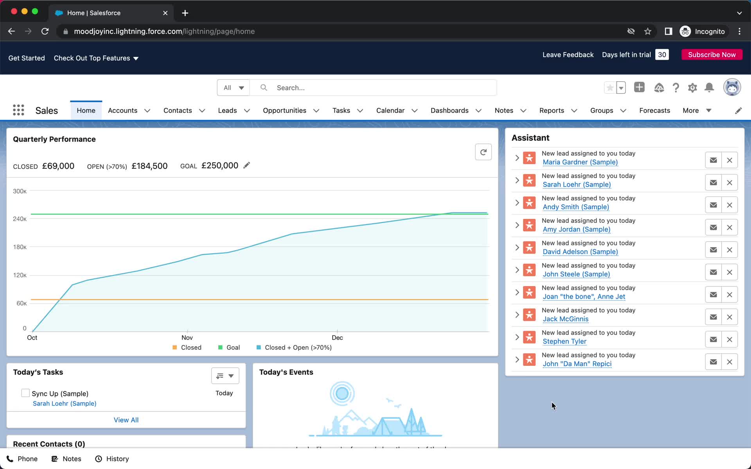Open the Opportunities tab dropdown arrow
Viewport: 751px width, 469px height.
pos(316,111)
